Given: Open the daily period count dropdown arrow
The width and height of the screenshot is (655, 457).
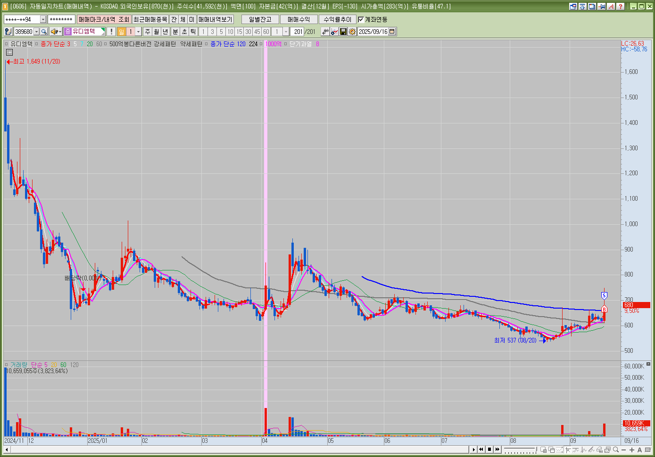Looking at the screenshot, I should click(x=138, y=32).
